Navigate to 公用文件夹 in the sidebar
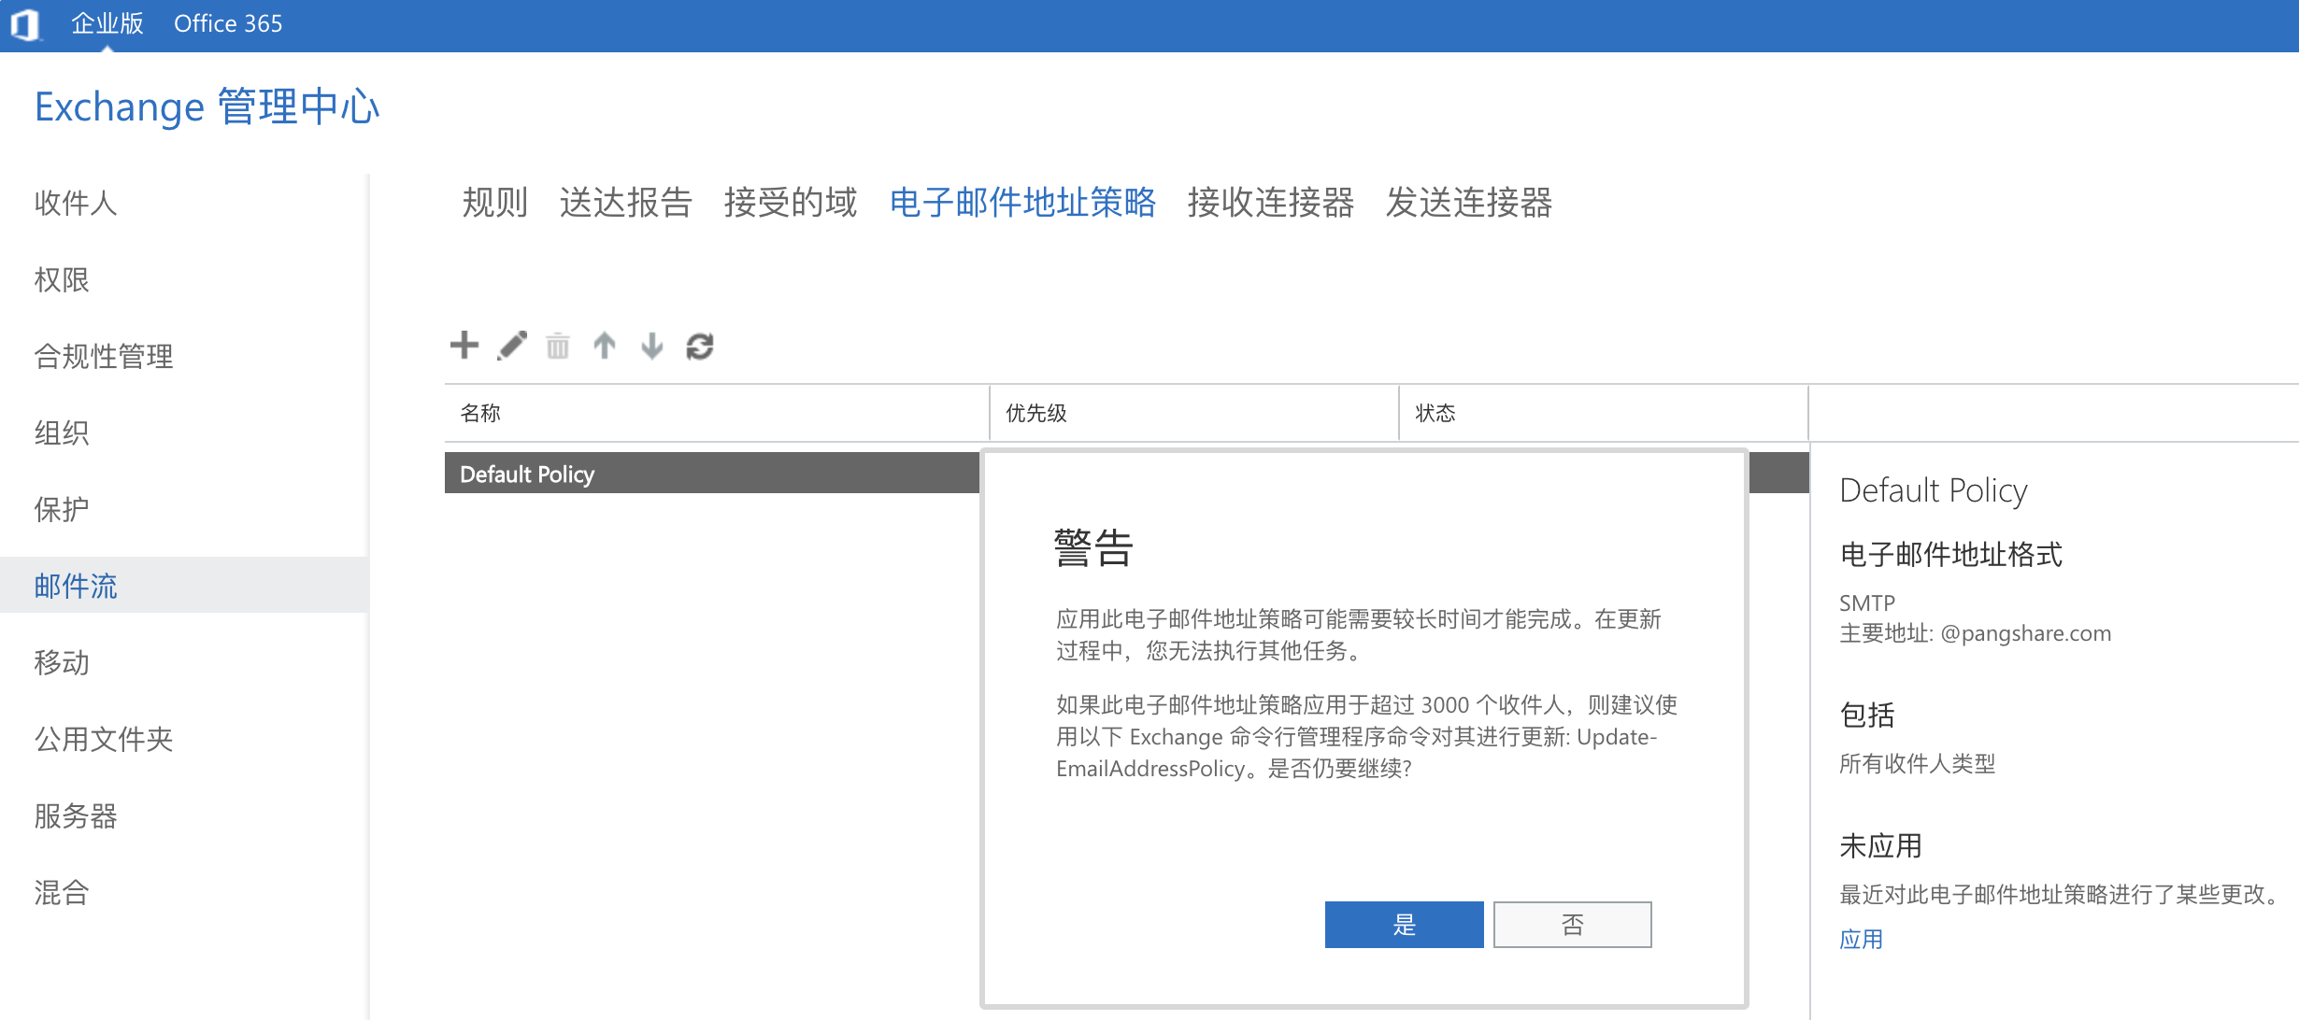The image size is (2299, 1020). coord(104,739)
